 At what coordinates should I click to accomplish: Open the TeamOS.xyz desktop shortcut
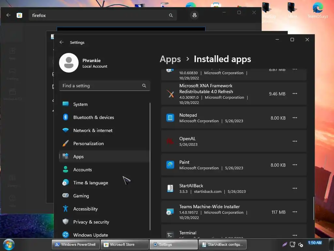[318, 10]
